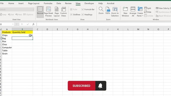Image resolution: width=171 pixels, height=96 pixels.
Task: Select column A header
Action: pos(7,29)
